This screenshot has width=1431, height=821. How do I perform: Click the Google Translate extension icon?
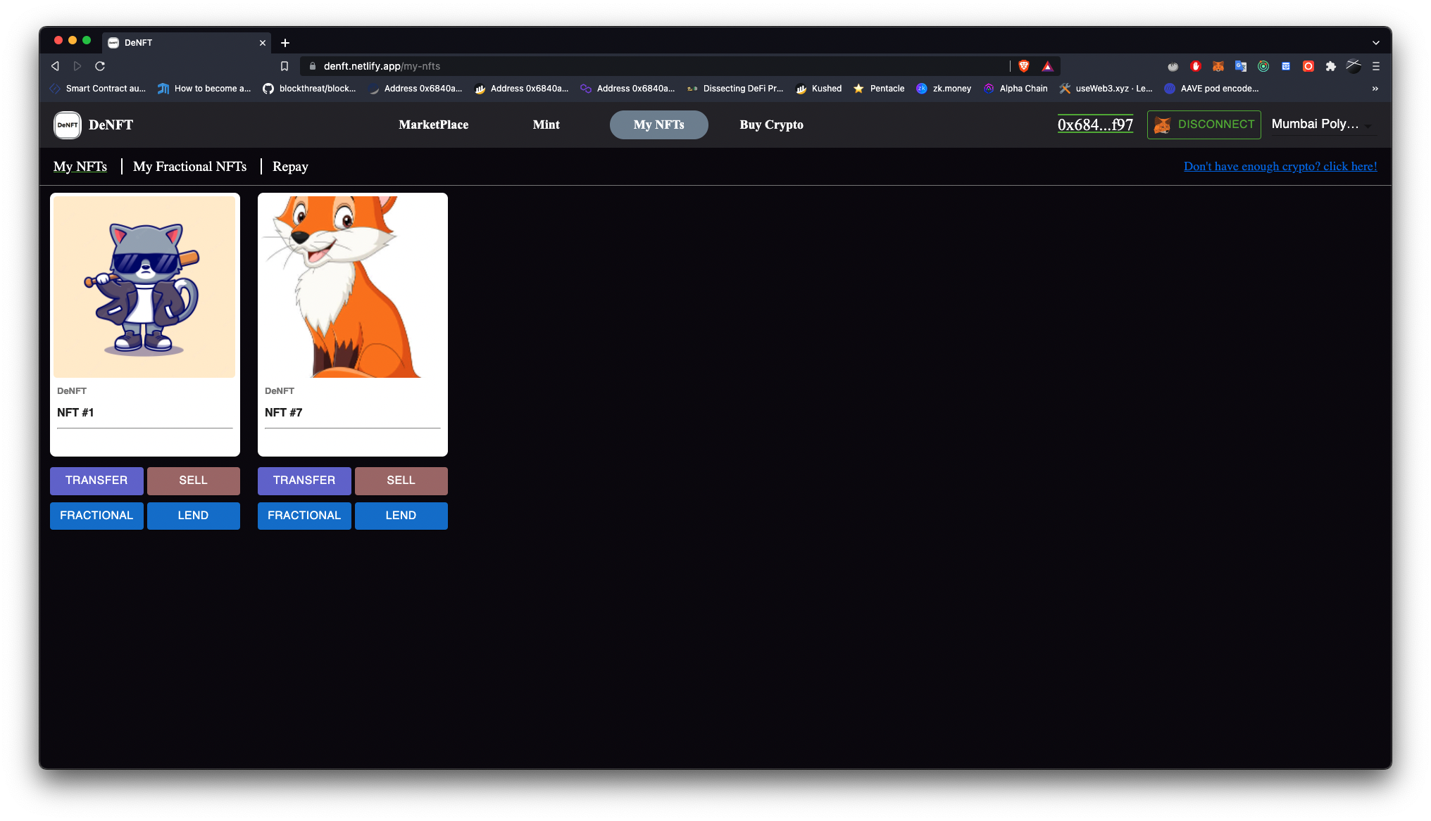(1241, 66)
